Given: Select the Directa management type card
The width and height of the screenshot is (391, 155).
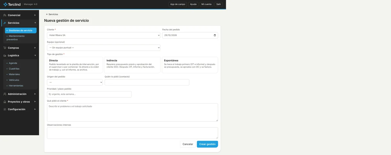Looking at the screenshot, I should 75,65.
